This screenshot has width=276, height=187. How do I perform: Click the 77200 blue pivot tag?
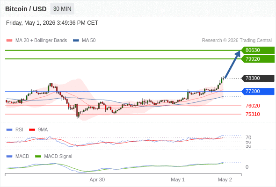(x=258, y=92)
